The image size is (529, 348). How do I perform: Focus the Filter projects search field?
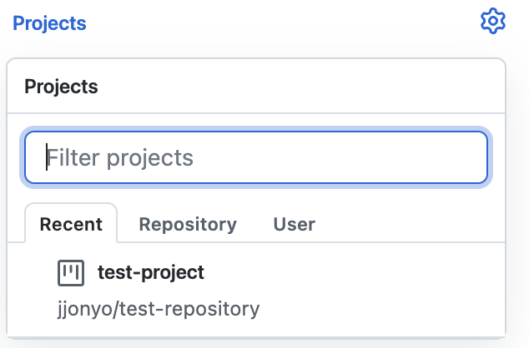coord(255,157)
